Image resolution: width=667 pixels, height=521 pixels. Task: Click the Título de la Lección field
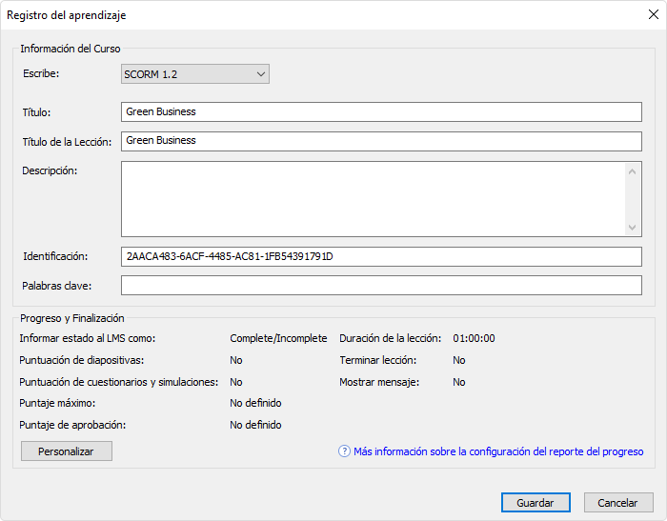point(381,141)
